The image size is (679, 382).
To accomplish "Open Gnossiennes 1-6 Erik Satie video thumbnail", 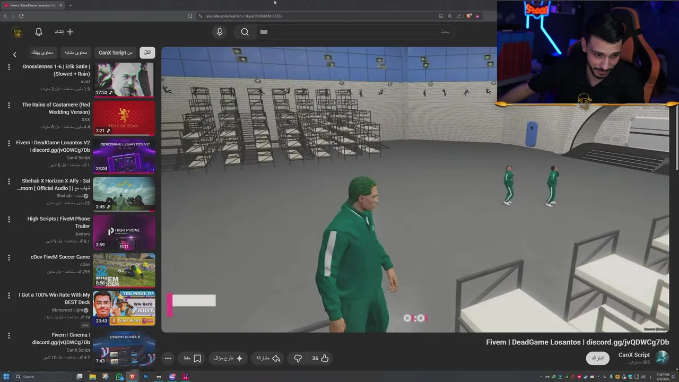I will tap(124, 80).
